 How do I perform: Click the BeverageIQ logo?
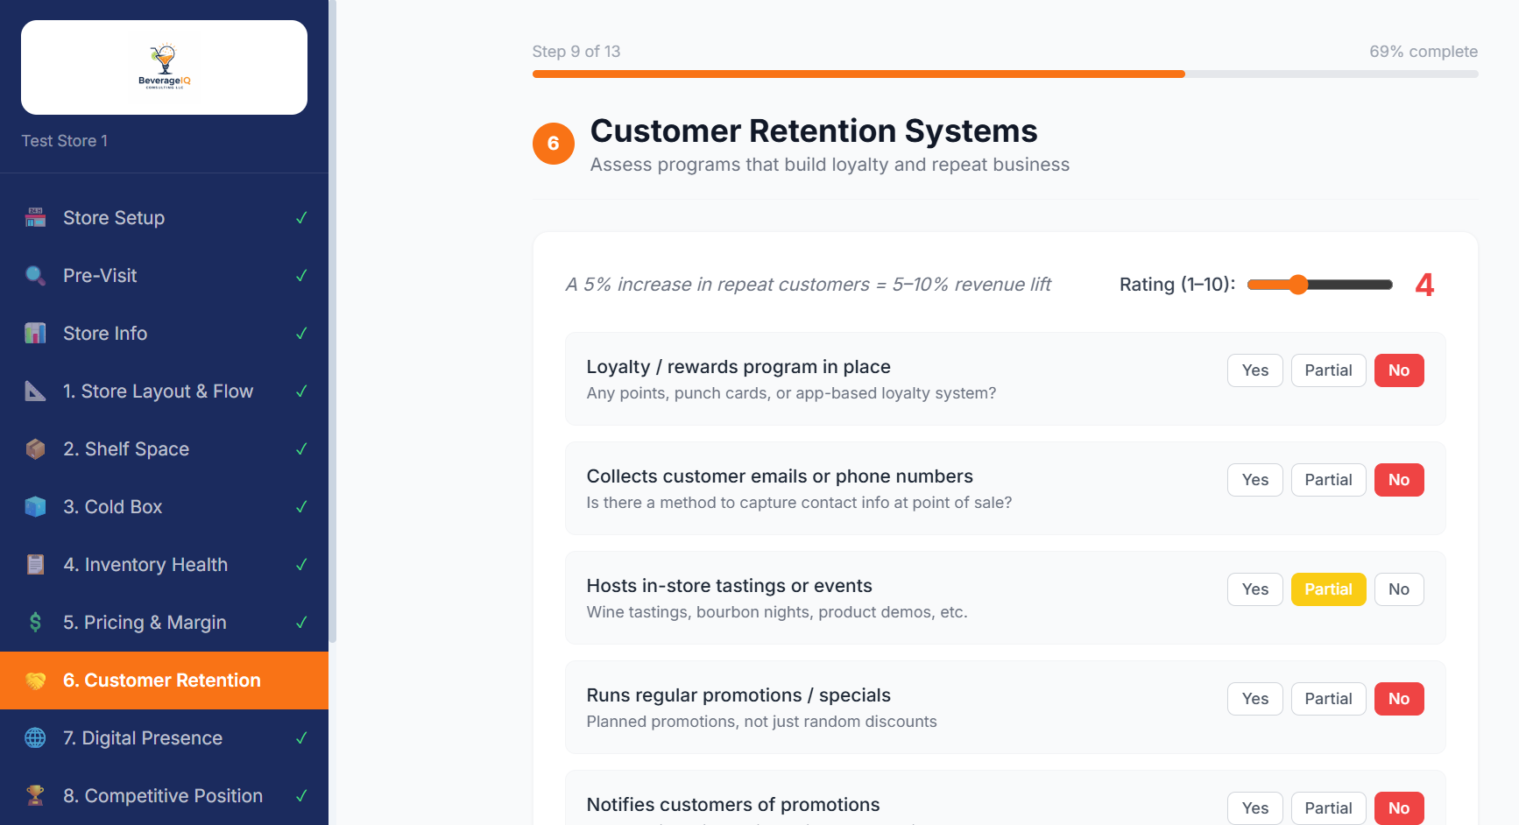coord(164,67)
